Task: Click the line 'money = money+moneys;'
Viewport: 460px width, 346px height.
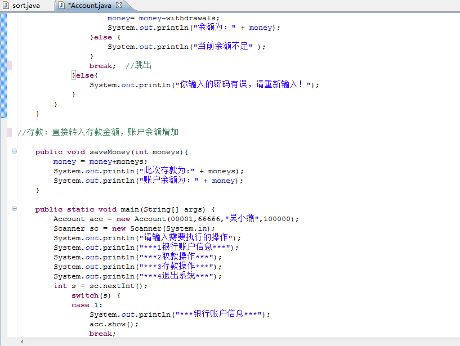Action: [100, 161]
